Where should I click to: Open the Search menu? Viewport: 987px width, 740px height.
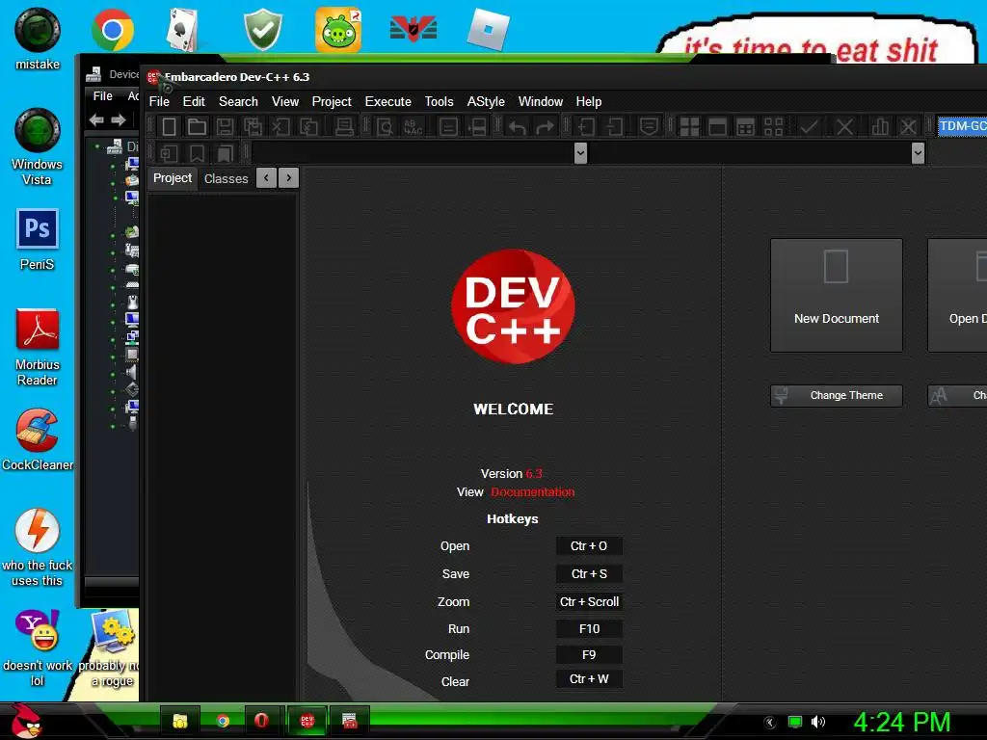point(239,101)
